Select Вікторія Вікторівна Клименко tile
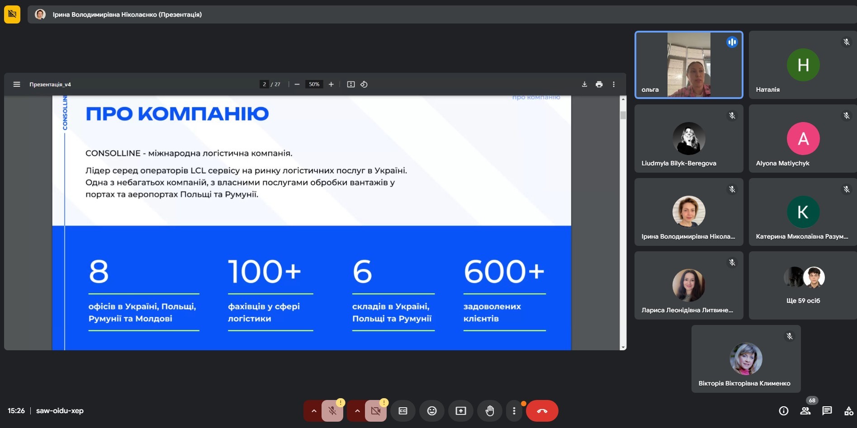Viewport: 857px width, 428px height. (746, 359)
